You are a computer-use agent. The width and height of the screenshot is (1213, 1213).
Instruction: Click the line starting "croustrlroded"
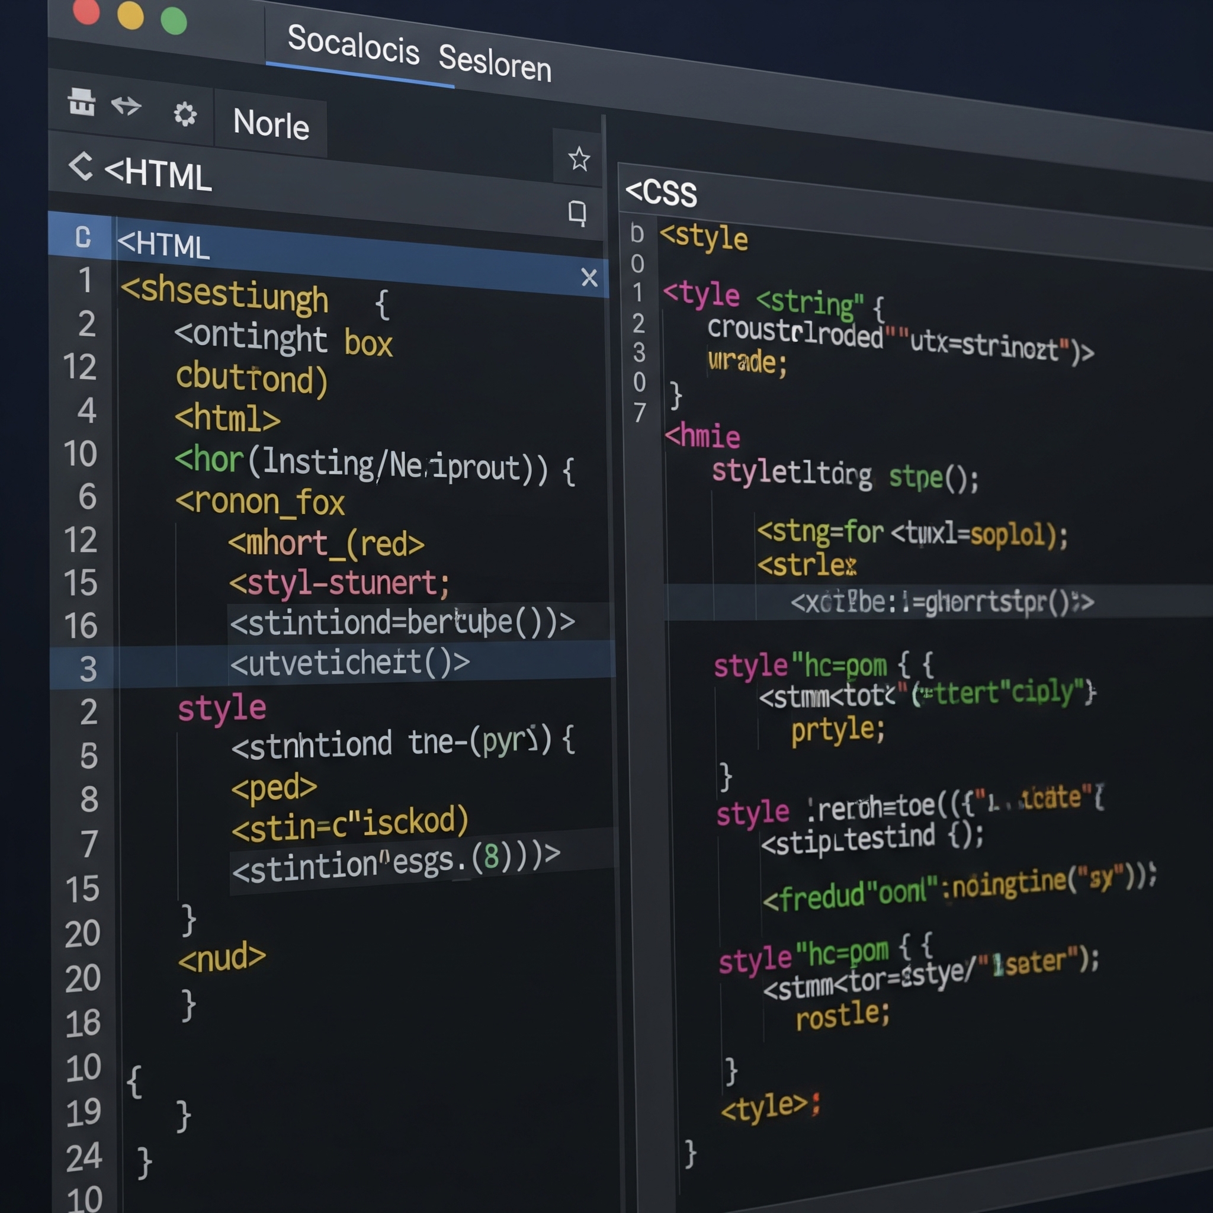point(901,339)
